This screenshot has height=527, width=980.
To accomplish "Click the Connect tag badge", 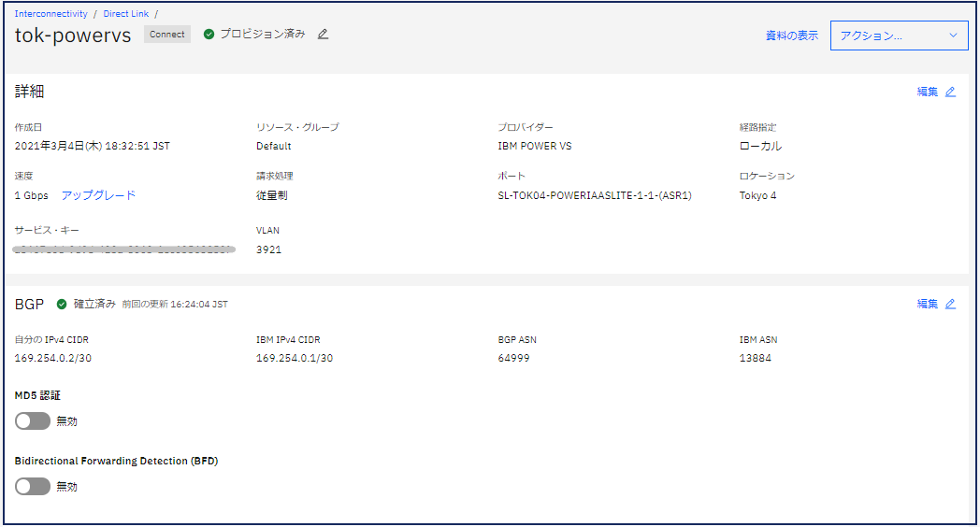I will (167, 35).
